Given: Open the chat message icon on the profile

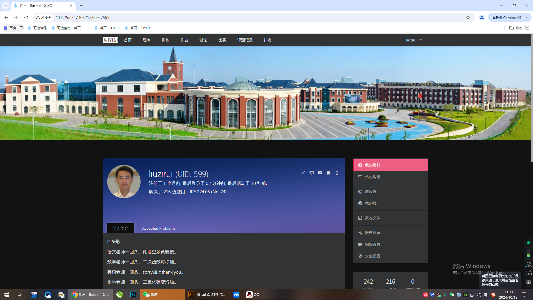Looking at the screenshot, I should 312,173.
